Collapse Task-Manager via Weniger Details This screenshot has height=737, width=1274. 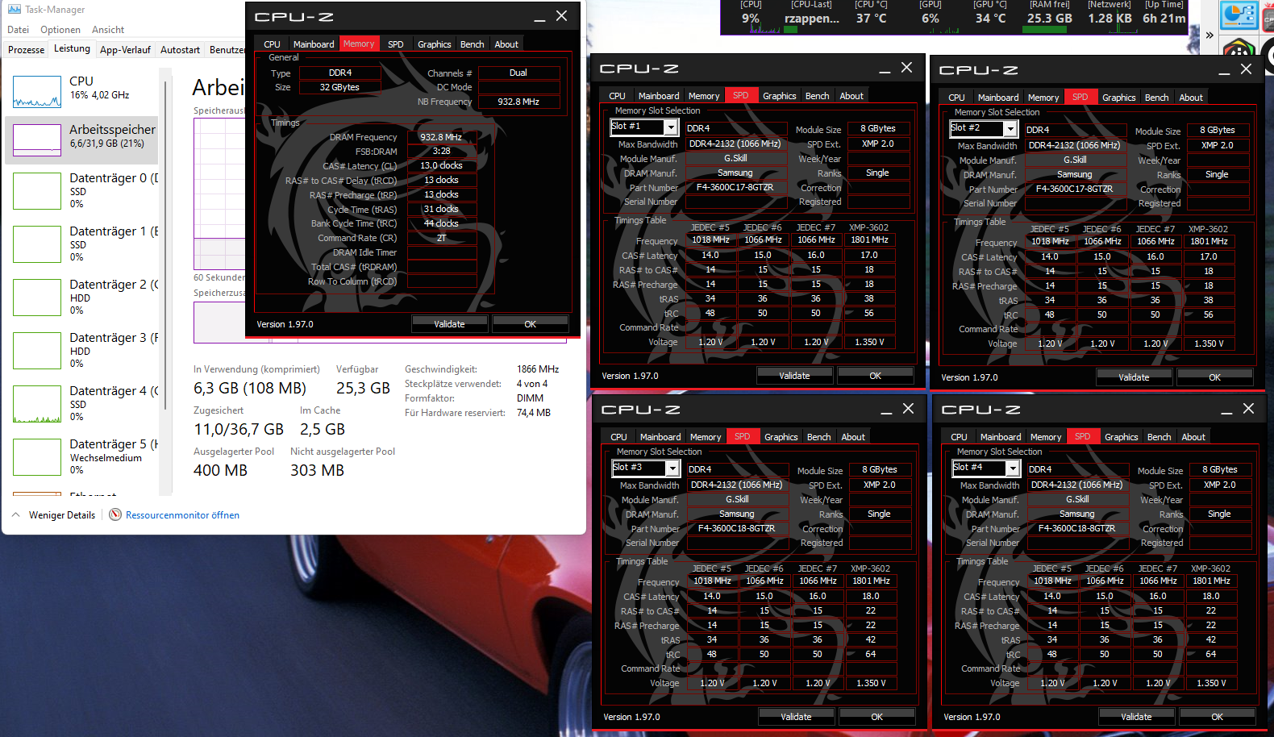pyautogui.click(x=54, y=514)
